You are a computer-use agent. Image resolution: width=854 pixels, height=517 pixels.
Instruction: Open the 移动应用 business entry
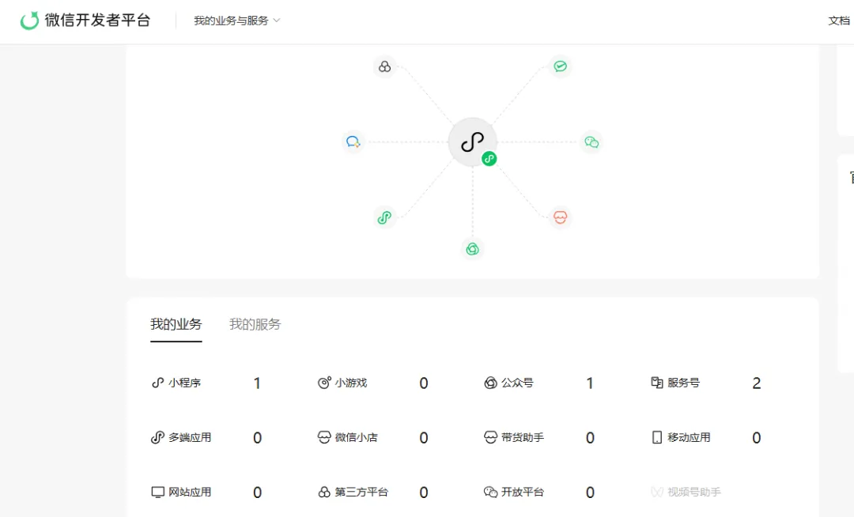click(x=689, y=437)
